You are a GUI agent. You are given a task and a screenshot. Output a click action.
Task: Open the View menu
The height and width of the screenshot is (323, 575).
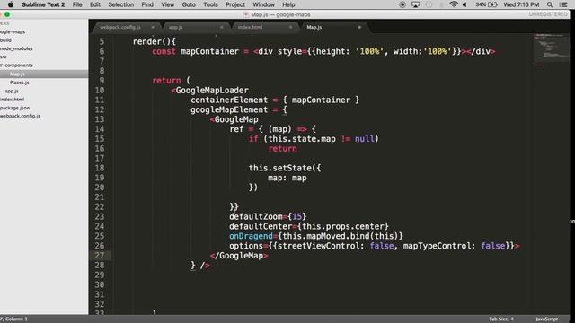pyautogui.click(x=168, y=4)
